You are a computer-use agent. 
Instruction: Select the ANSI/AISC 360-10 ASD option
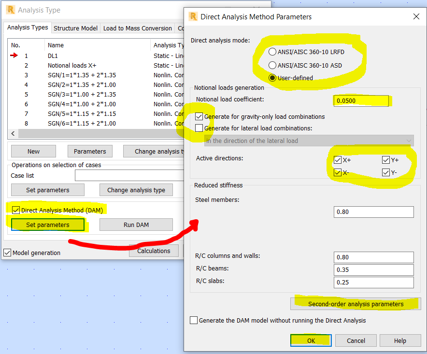pos(272,65)
